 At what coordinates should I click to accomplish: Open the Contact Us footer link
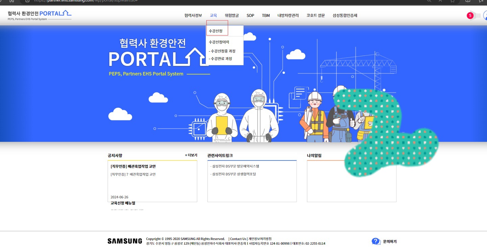point(238,239)
